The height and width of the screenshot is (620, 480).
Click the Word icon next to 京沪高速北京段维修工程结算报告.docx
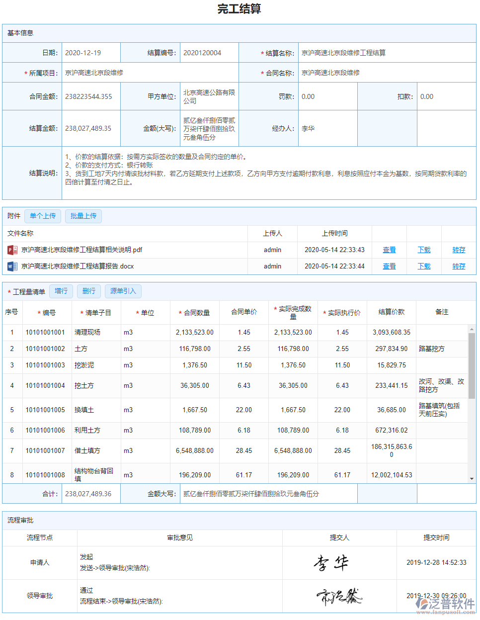coord(11,266)
